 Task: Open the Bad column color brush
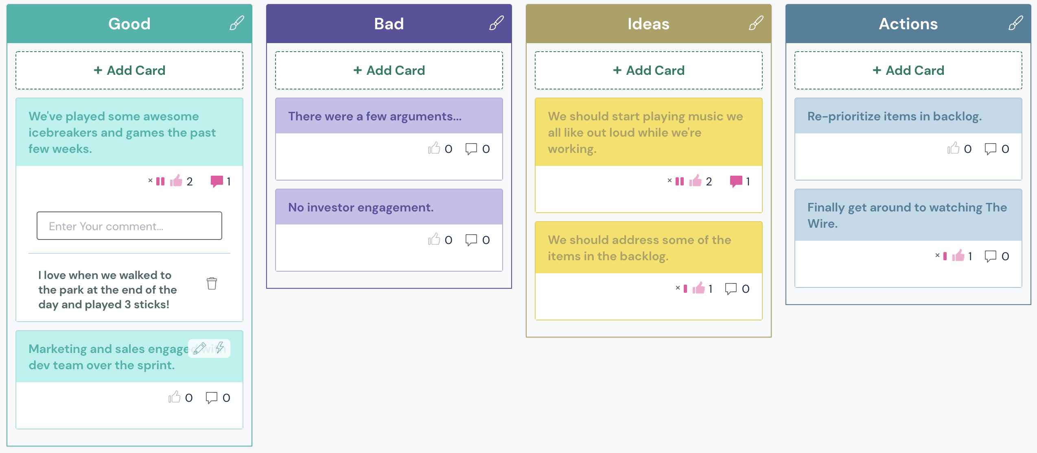pyautogui.click(x=496, y=23)
